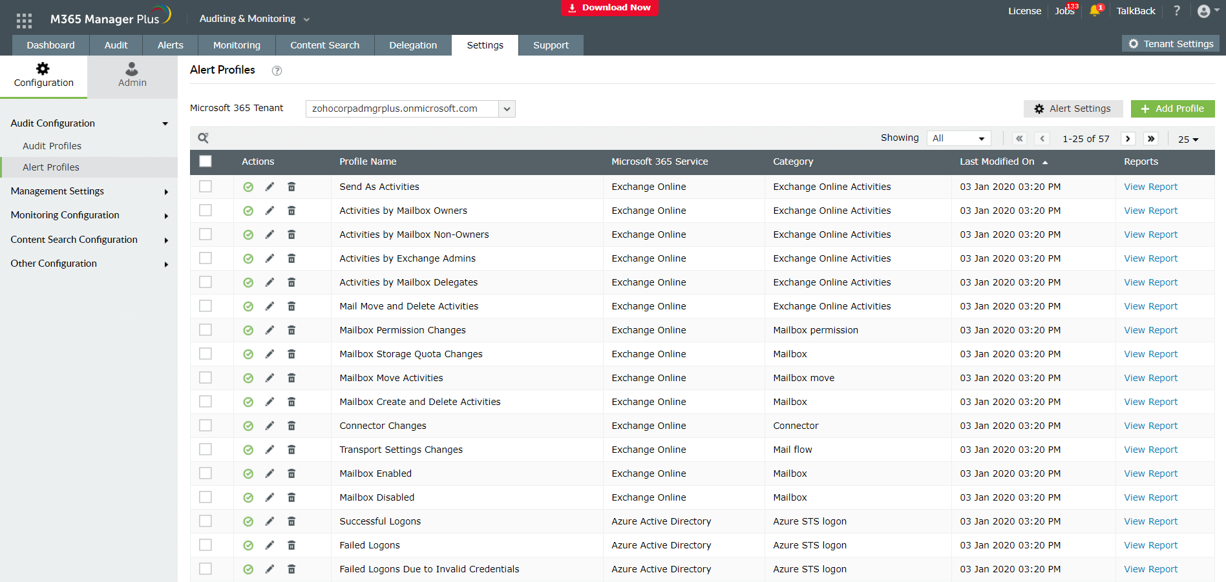Go to the first page of results
Viewport: 1226px width, 582px height.
[x=1019, y=139]
